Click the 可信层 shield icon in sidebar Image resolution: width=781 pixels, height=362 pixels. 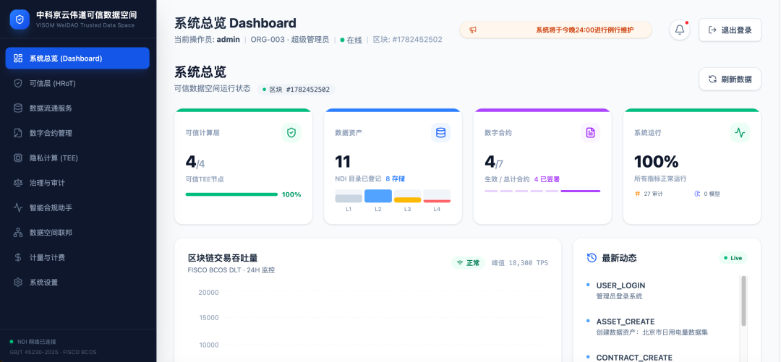pos(18,83)
